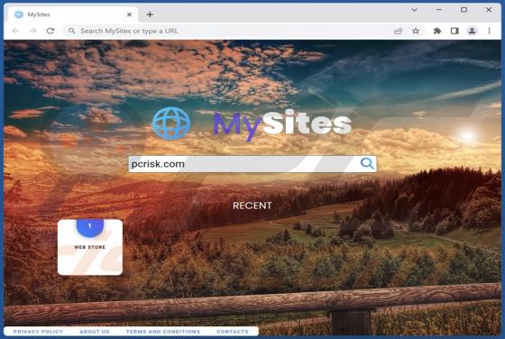
Task: Click the blue magnifier search button
Action: coord(367,163)
